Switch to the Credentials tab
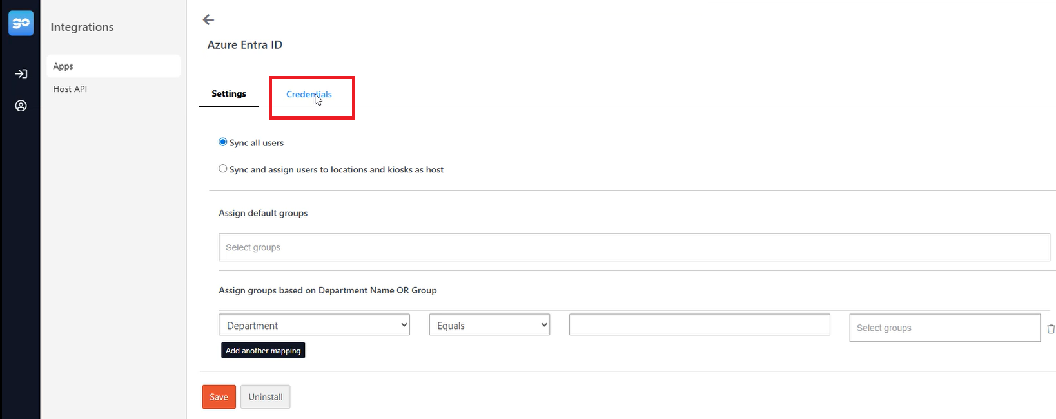 pos(309,94)
